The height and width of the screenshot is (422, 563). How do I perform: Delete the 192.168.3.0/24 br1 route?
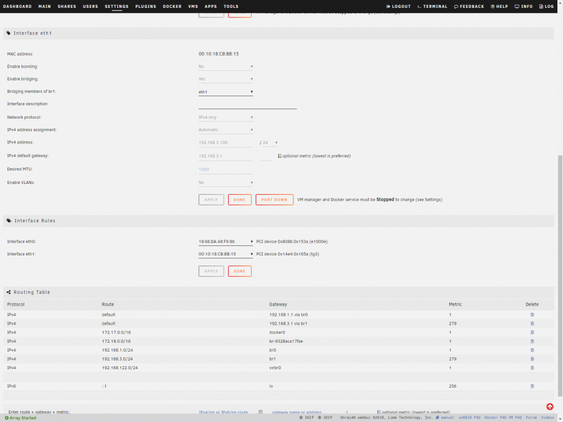(x=532, y=359)
